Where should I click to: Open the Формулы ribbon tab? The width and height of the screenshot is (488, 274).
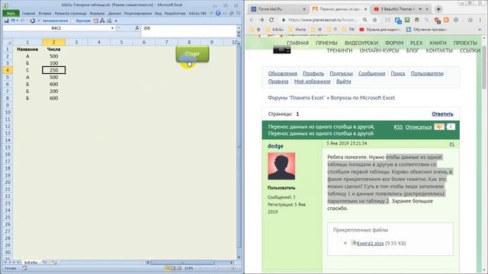point(97,14)
